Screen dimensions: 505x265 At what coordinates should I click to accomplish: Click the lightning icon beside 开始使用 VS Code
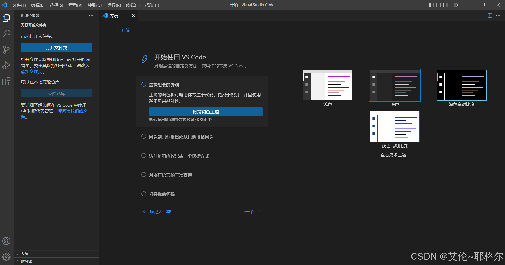pos(145,59)
